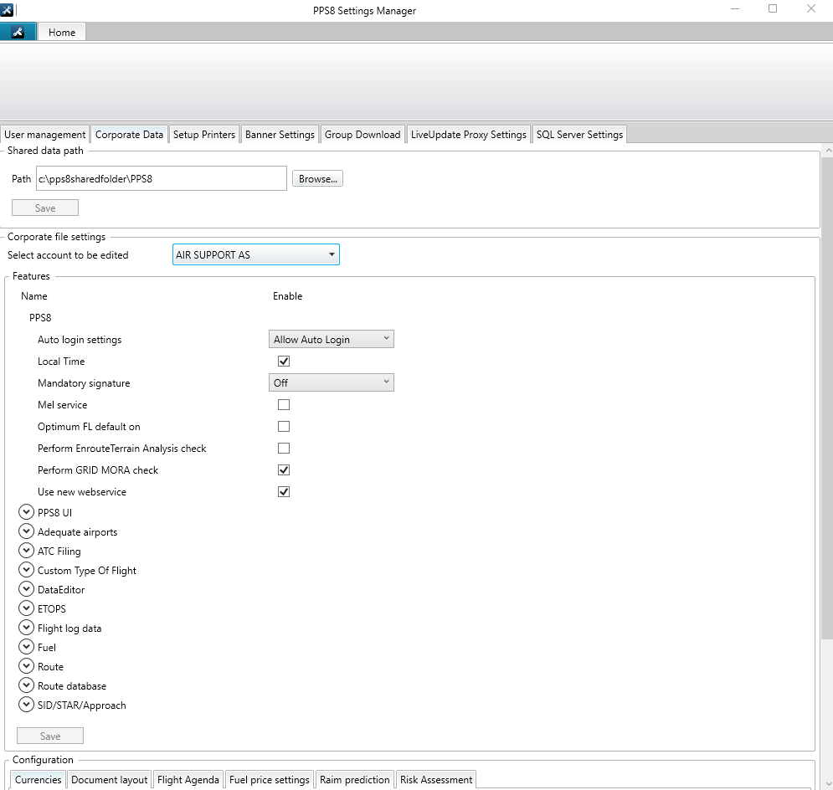
Task: Expand the SID/STAR/Approach section
Action: tap(26, 704)
